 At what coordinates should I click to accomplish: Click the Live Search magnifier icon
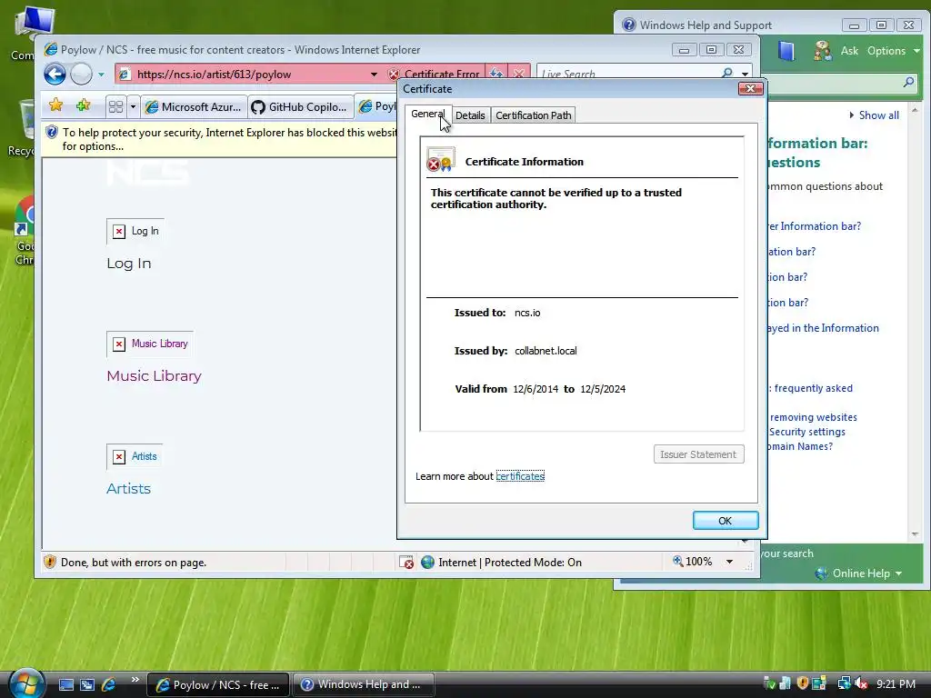point(727,74)
